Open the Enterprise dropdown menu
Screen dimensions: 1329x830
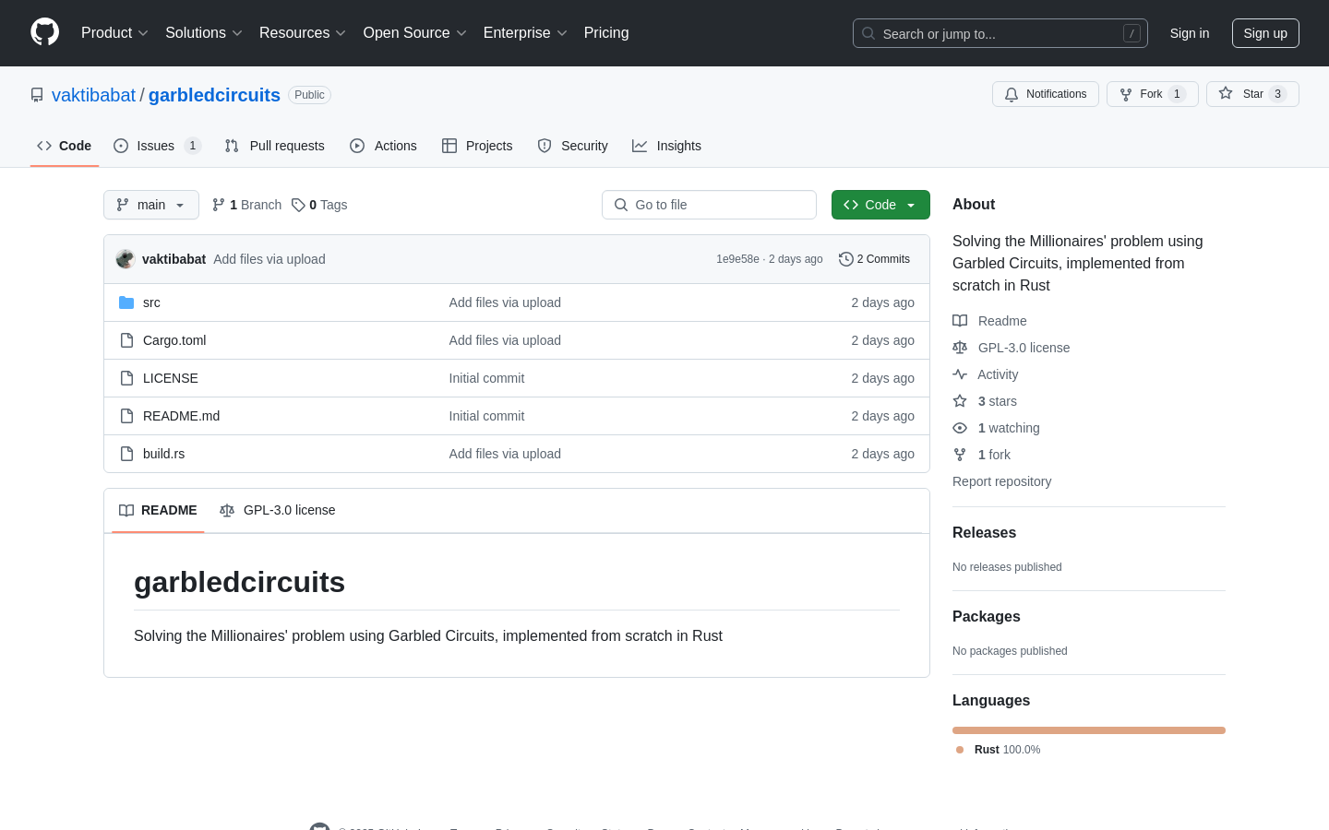pos(525,32)
